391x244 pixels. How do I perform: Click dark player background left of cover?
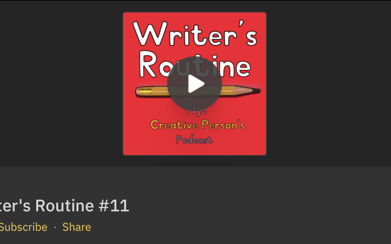click(62, 83)
